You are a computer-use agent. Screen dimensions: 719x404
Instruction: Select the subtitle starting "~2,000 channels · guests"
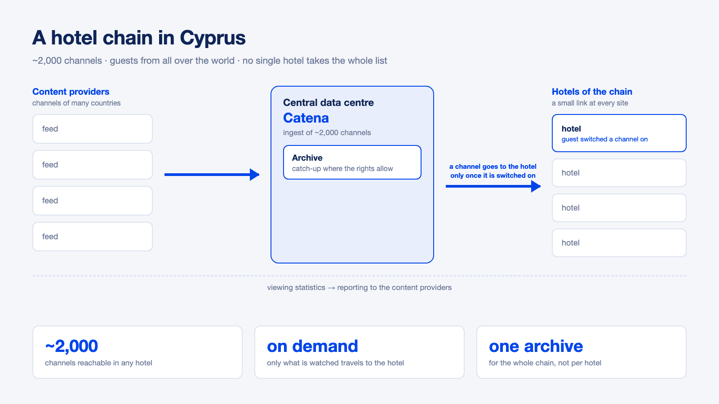209,61
